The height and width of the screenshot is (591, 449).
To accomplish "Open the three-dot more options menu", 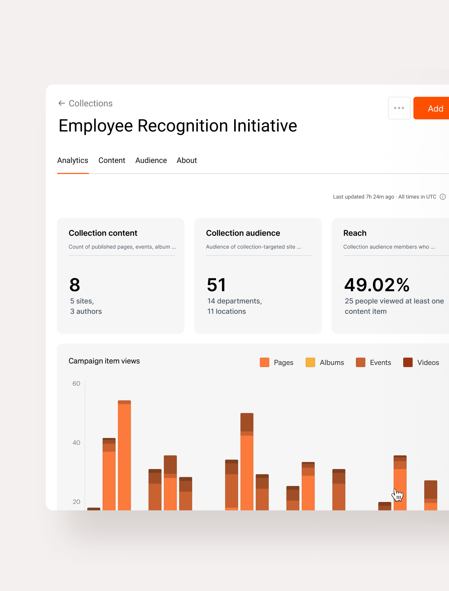I will pyautogui.click(x=399, y=108).
